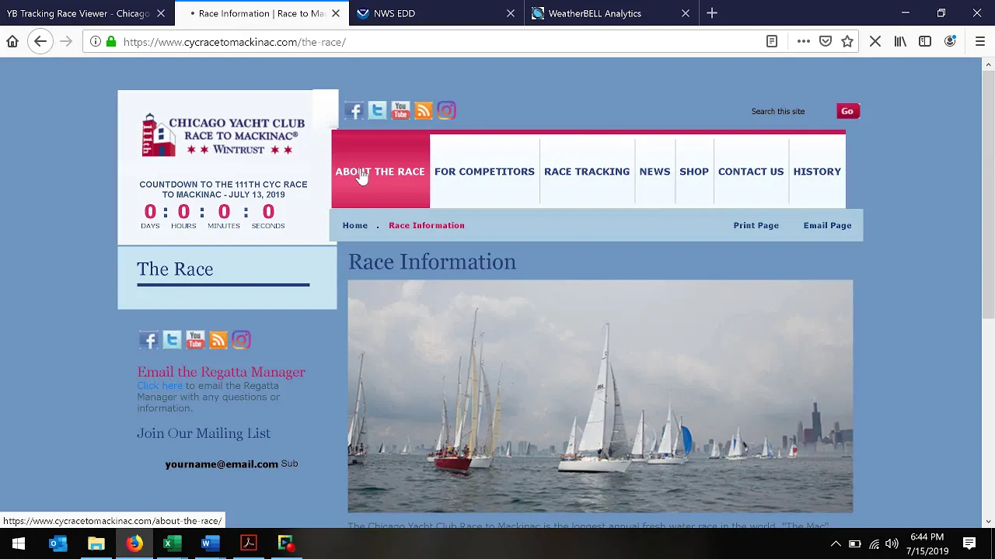995x559 pixels.
Task: Show sidebars icon in toolbar
Action: pos(925,42)
